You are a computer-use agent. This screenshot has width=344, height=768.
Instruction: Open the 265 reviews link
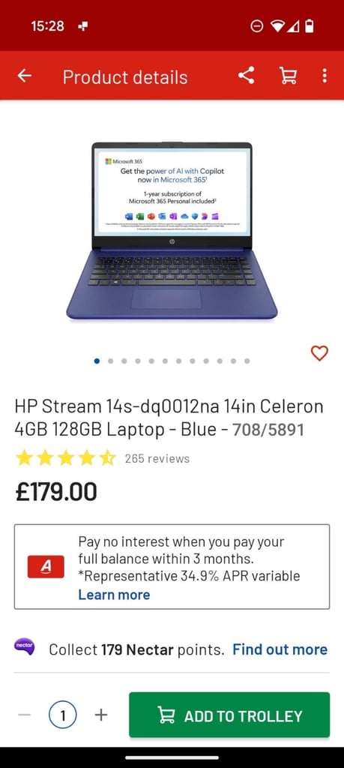[x=157, y=459]
